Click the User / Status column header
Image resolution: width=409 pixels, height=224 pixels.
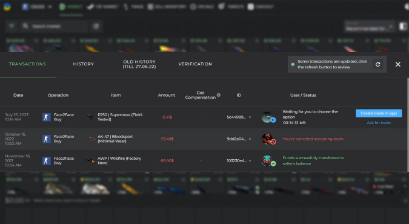[x=303, y=95]
